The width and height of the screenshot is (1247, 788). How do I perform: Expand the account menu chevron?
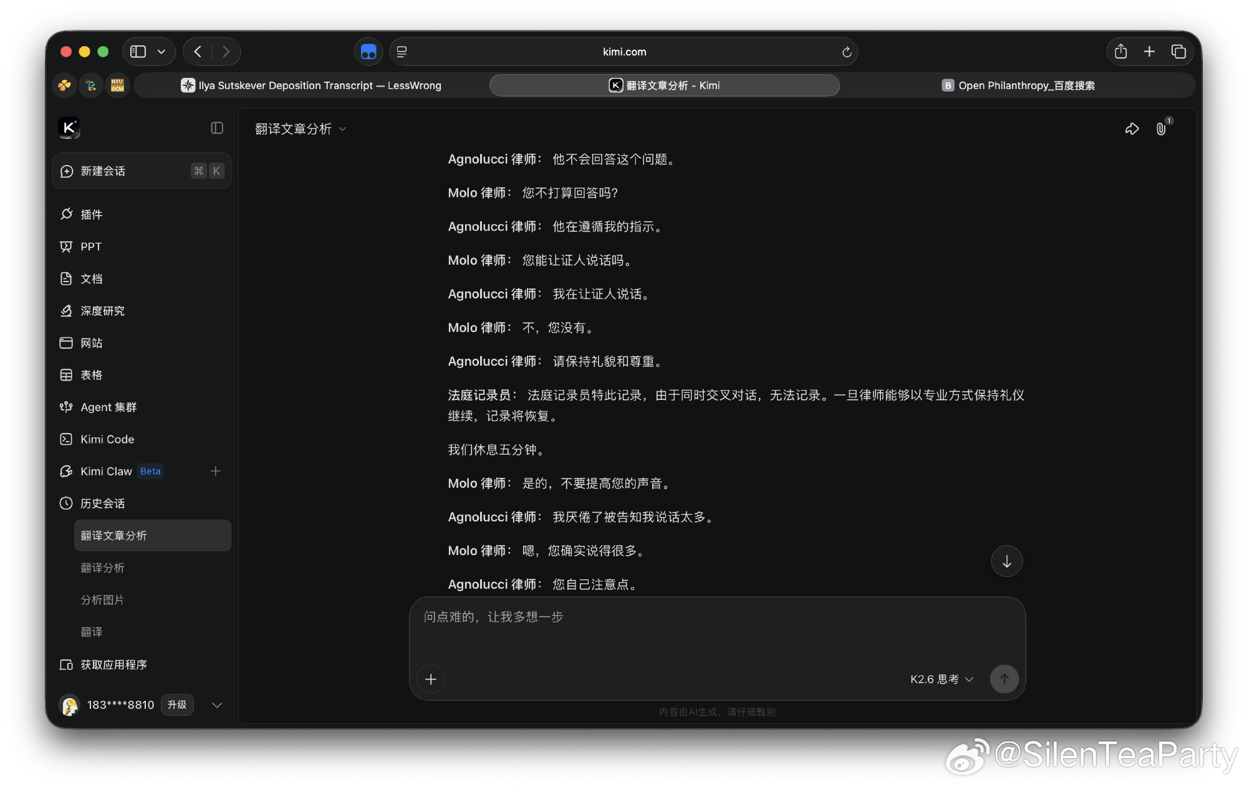point(217,705)
